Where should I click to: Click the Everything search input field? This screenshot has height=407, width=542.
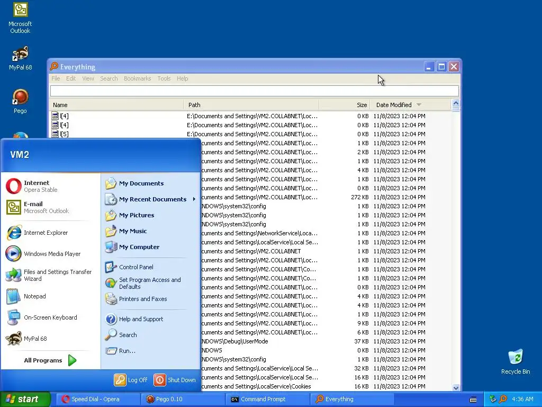(255, 91)
